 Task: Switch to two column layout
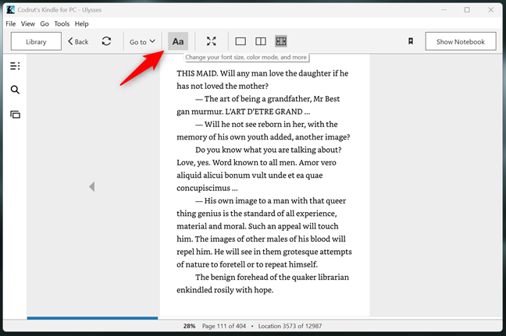tap(261, 41)
